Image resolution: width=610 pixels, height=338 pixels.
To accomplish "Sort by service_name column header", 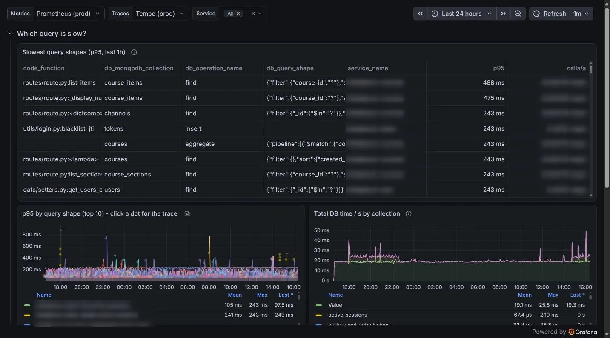I will [x=368, y=68].
